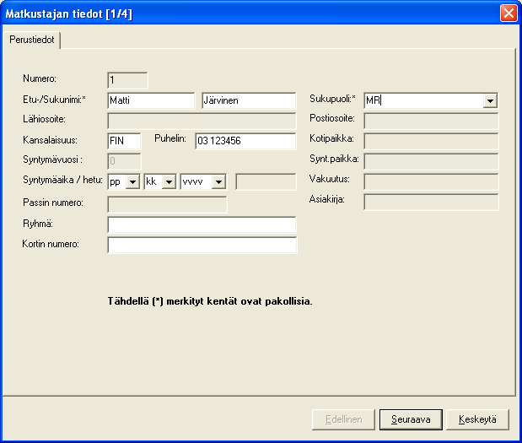Click the Etu-/Sukunimi:* label
The image size is (522, 443).
pos(54,100)
